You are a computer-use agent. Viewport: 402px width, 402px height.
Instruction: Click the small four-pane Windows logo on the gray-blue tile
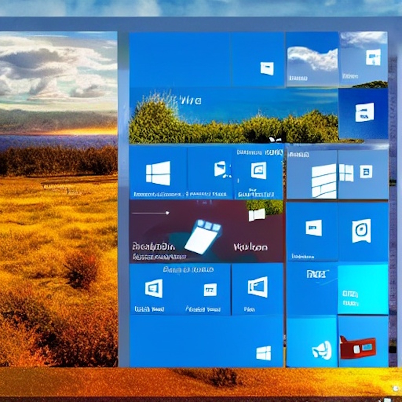pos(346,172)
